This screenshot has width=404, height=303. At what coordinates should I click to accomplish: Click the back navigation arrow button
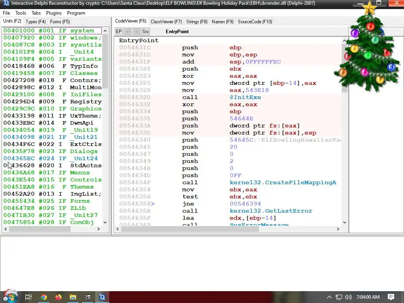127,32
